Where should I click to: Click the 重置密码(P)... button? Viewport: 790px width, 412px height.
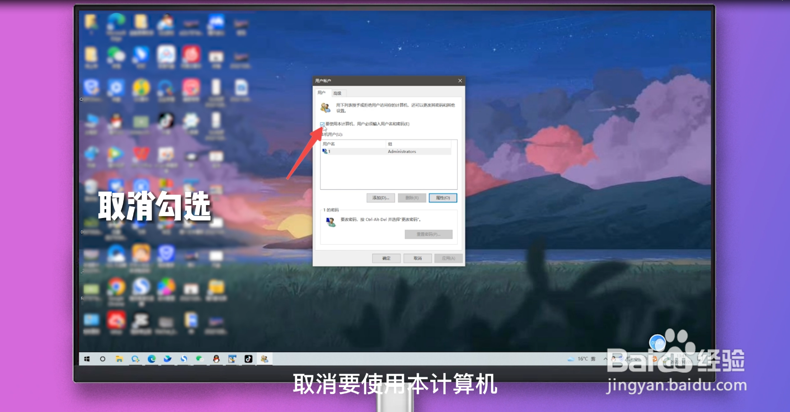(428, 234)
